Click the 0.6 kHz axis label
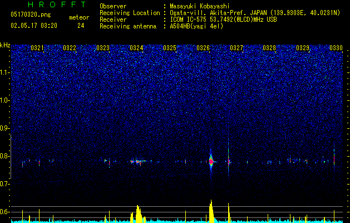Image resolution: width=350 pixels, height=223 pixels. click(4, 212)
